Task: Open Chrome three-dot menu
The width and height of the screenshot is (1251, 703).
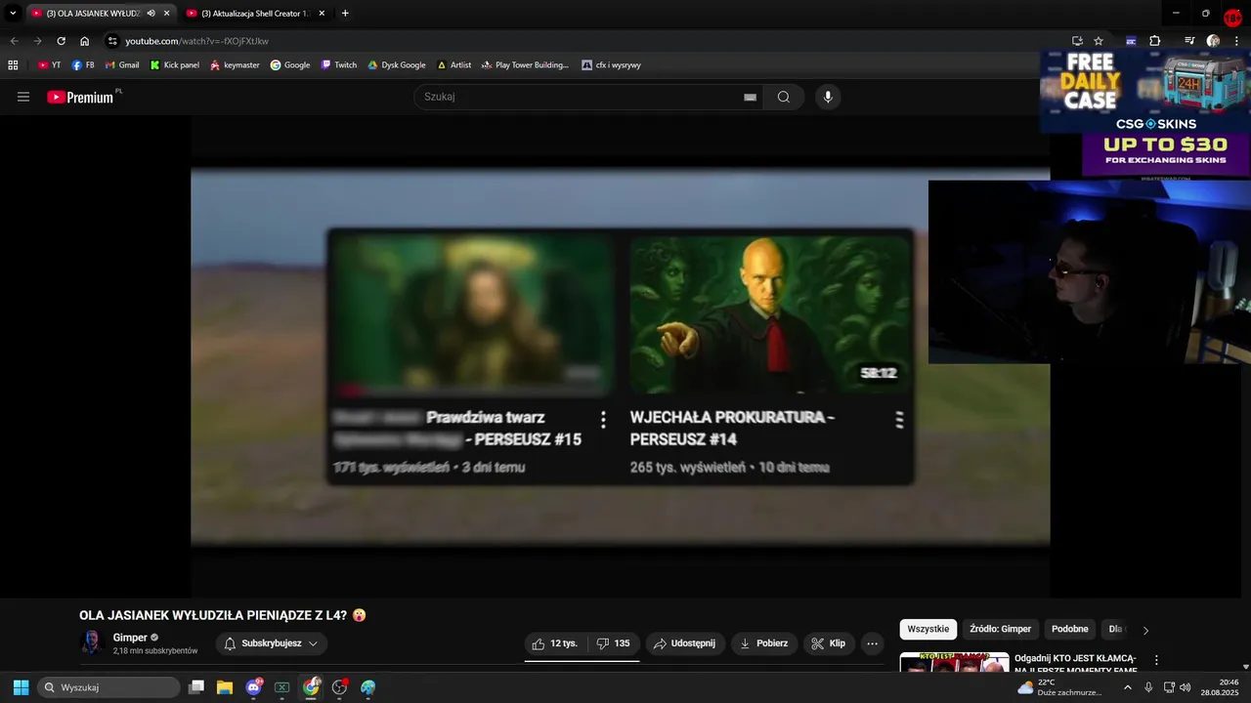Action: [1236, 41]
